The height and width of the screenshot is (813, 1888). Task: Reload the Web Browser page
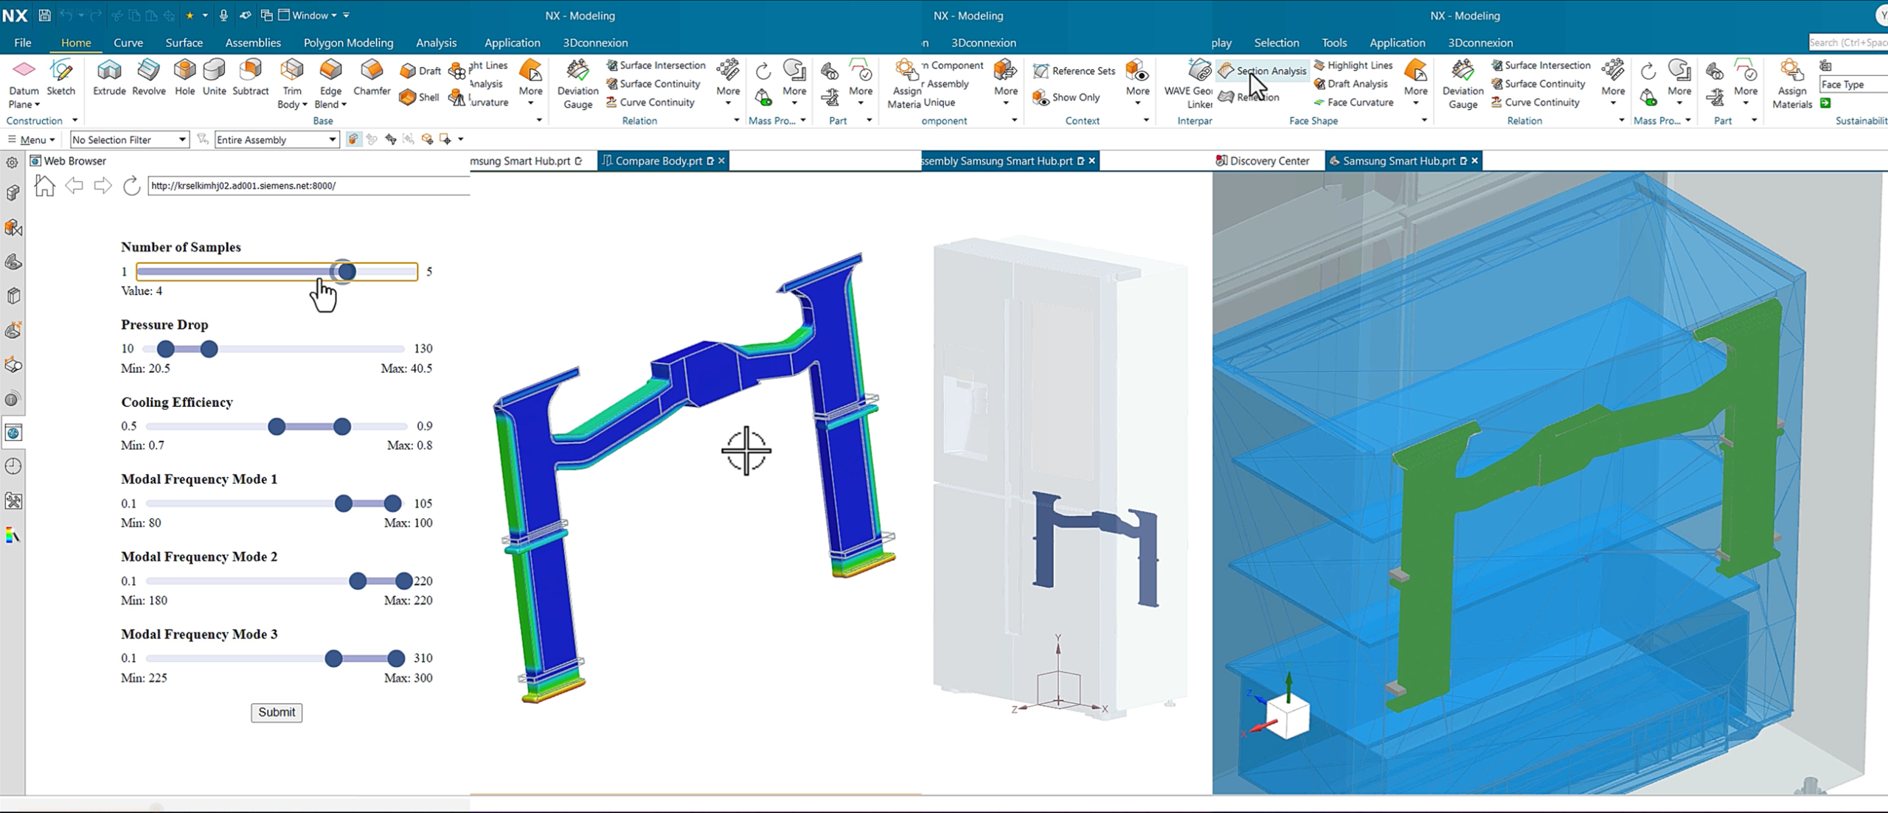click(x=131, y=186)
